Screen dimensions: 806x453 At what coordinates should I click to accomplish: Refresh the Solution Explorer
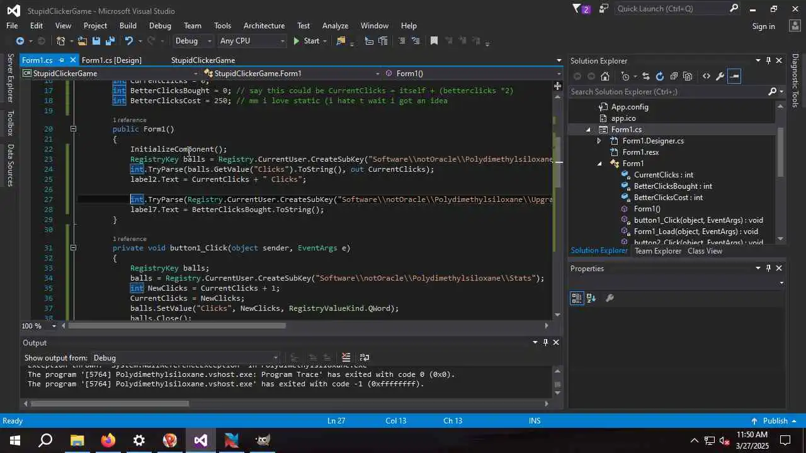click(659, 76)
